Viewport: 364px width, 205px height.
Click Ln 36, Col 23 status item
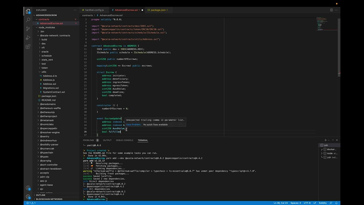pyautogui.click(x=281, y=203)
